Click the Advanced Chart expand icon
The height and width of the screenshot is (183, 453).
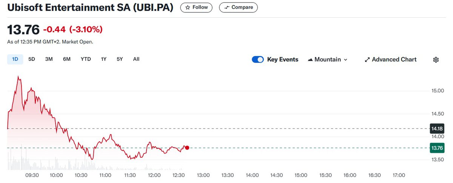(x=367, y=59)
